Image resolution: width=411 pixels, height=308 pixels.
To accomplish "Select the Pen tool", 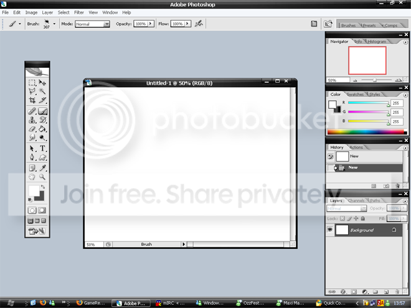I will pos(32,157).
